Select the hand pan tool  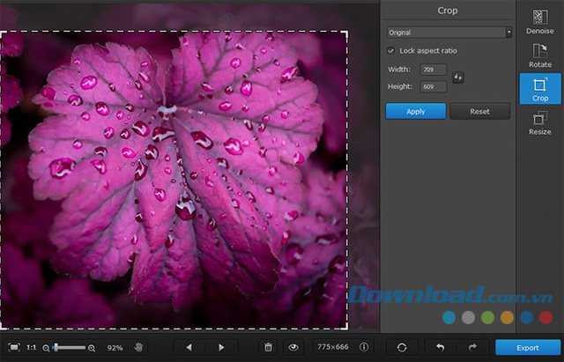(x=138, y=348)
